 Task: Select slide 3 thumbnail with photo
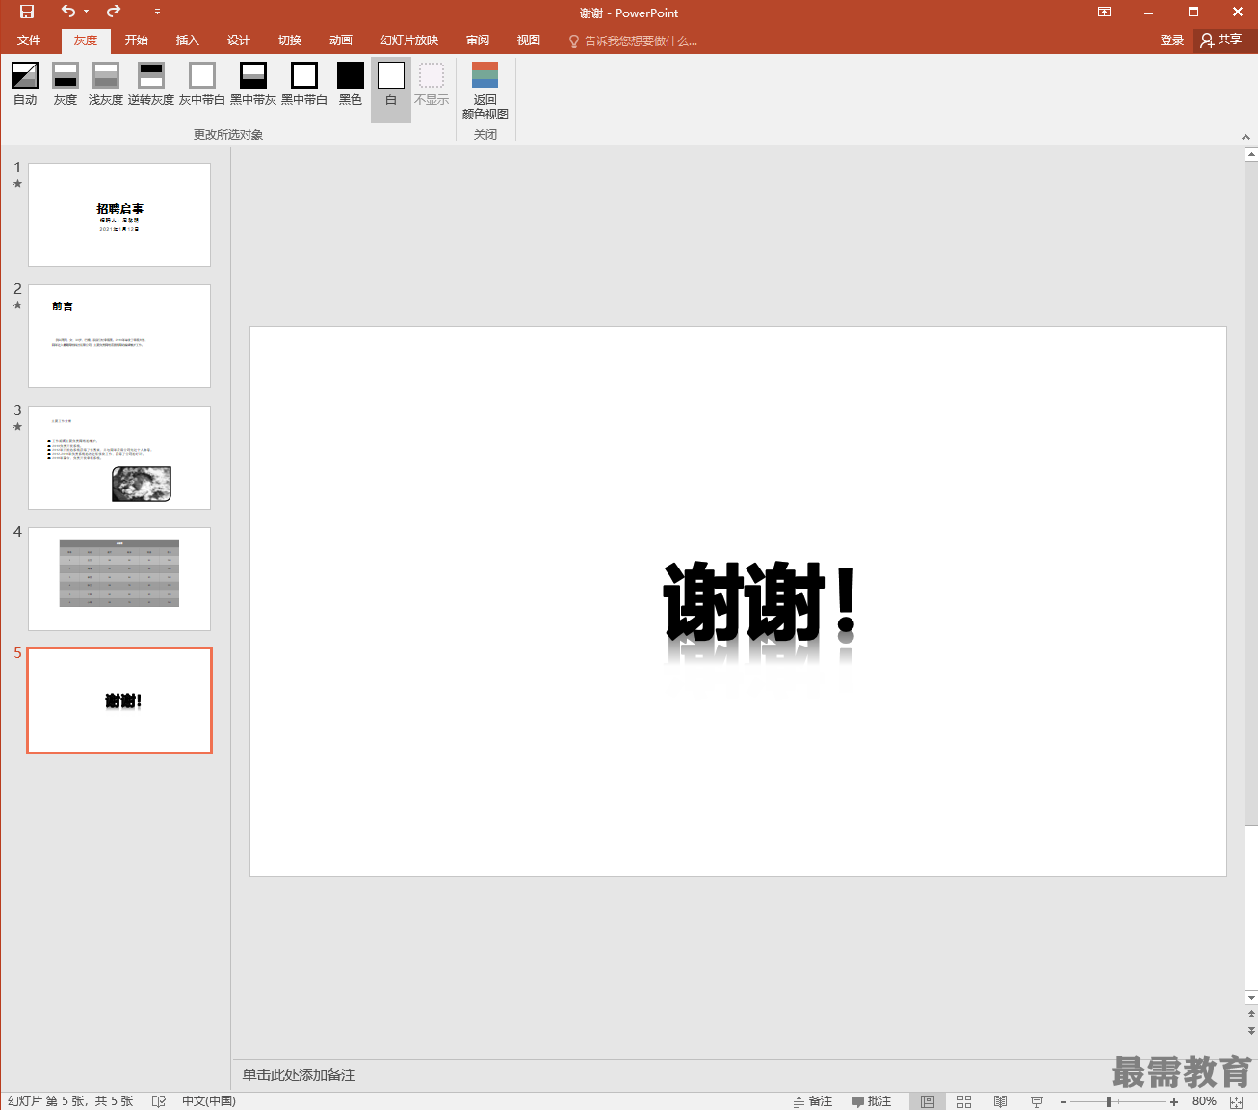coord(119,458)
